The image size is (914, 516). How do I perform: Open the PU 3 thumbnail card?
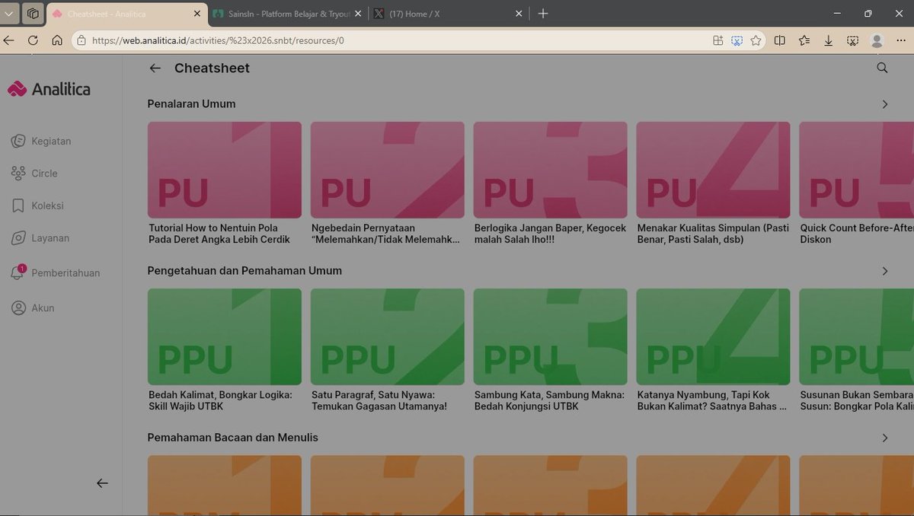[551, 170]
